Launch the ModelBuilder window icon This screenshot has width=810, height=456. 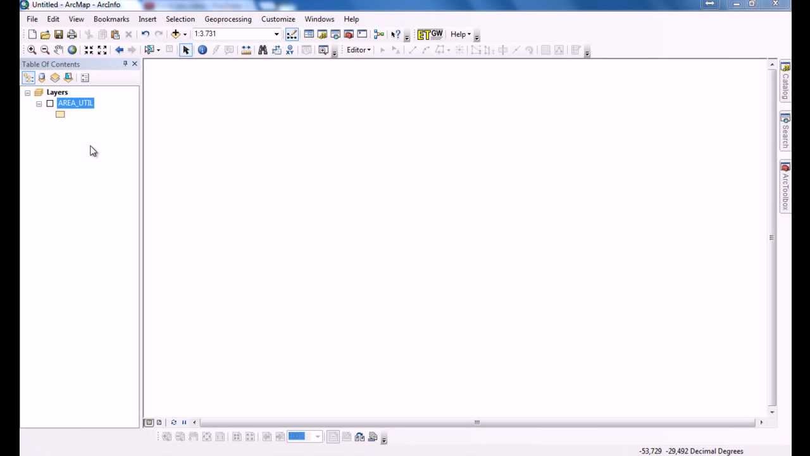[379, 34]
